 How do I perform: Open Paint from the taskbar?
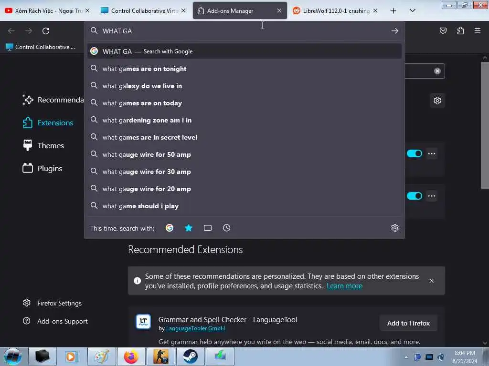101,356
